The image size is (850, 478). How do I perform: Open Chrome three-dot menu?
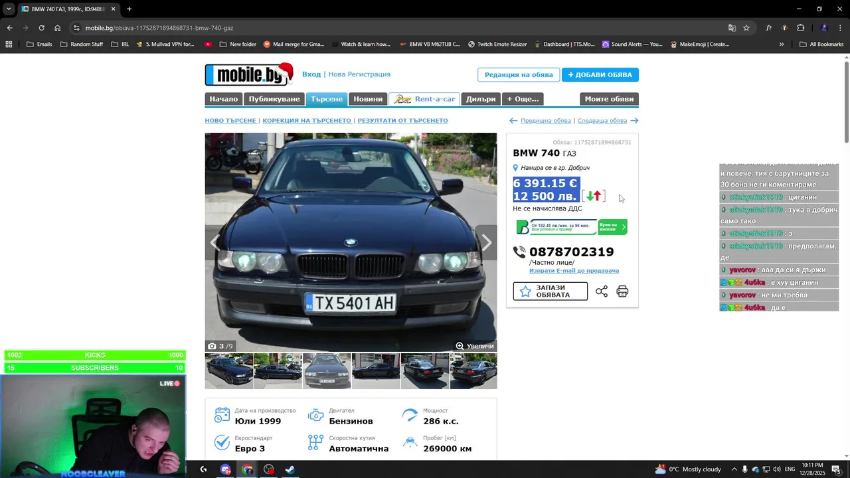(841, 28)
